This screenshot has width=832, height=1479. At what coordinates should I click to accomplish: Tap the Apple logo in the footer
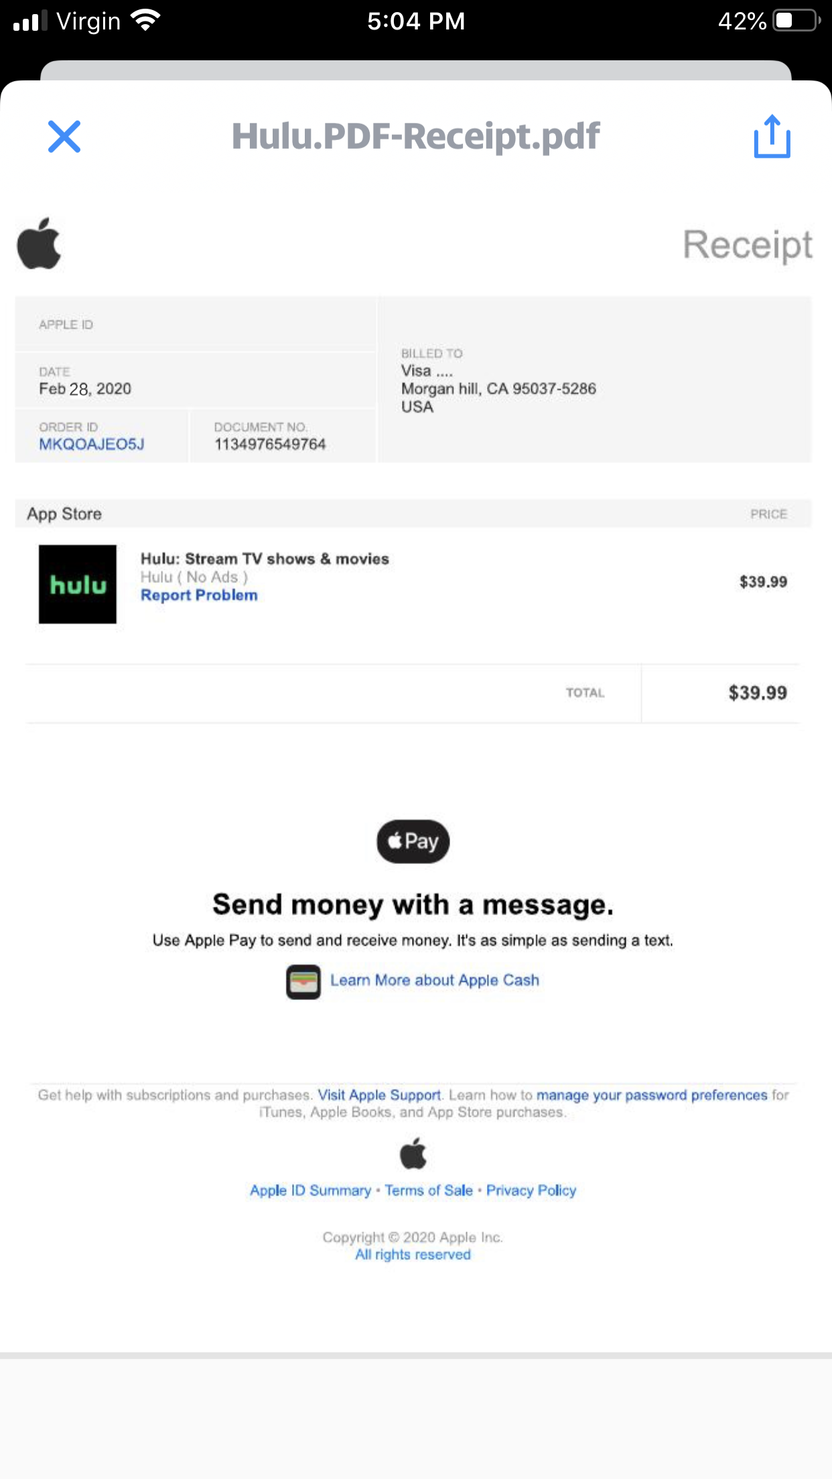(x=413, y=1153)
